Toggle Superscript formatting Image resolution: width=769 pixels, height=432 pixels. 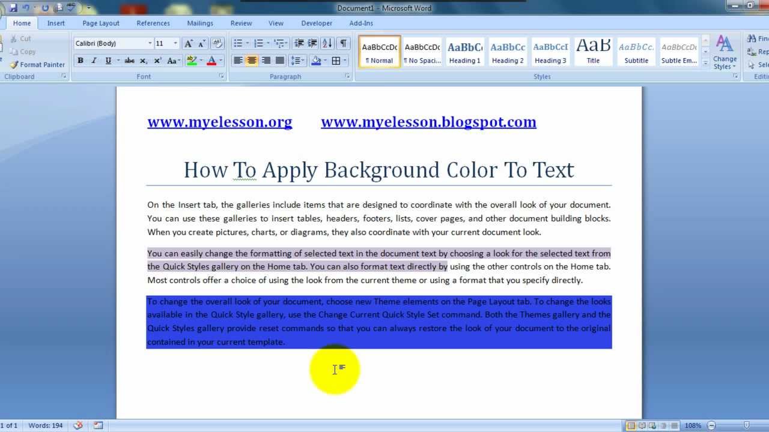157,61
